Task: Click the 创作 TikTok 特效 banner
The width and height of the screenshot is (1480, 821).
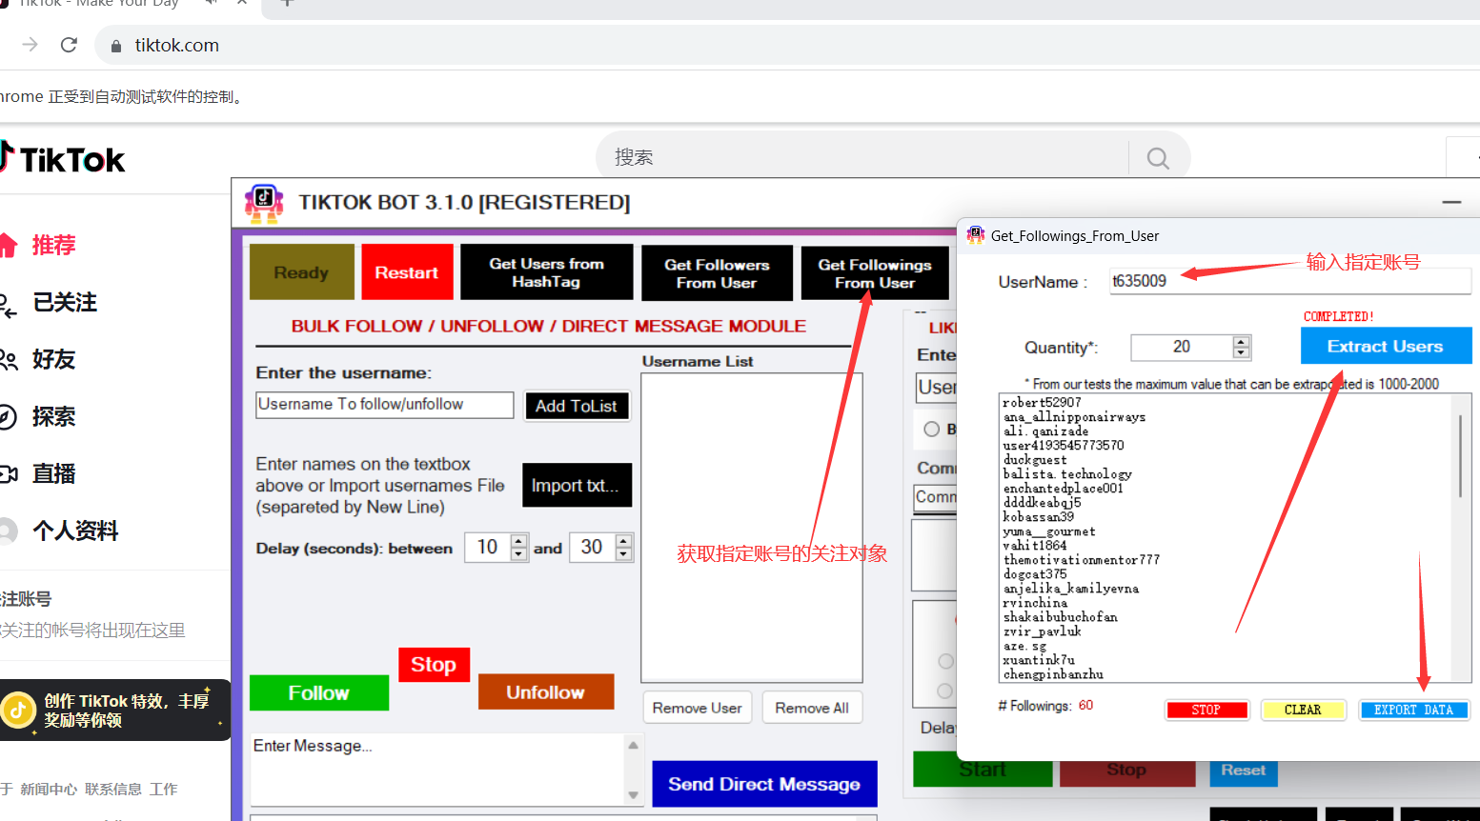Action: (x=114, y=710)
